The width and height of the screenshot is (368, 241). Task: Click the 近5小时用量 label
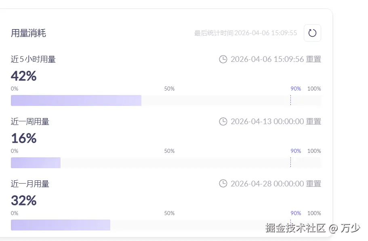[33, 59]
